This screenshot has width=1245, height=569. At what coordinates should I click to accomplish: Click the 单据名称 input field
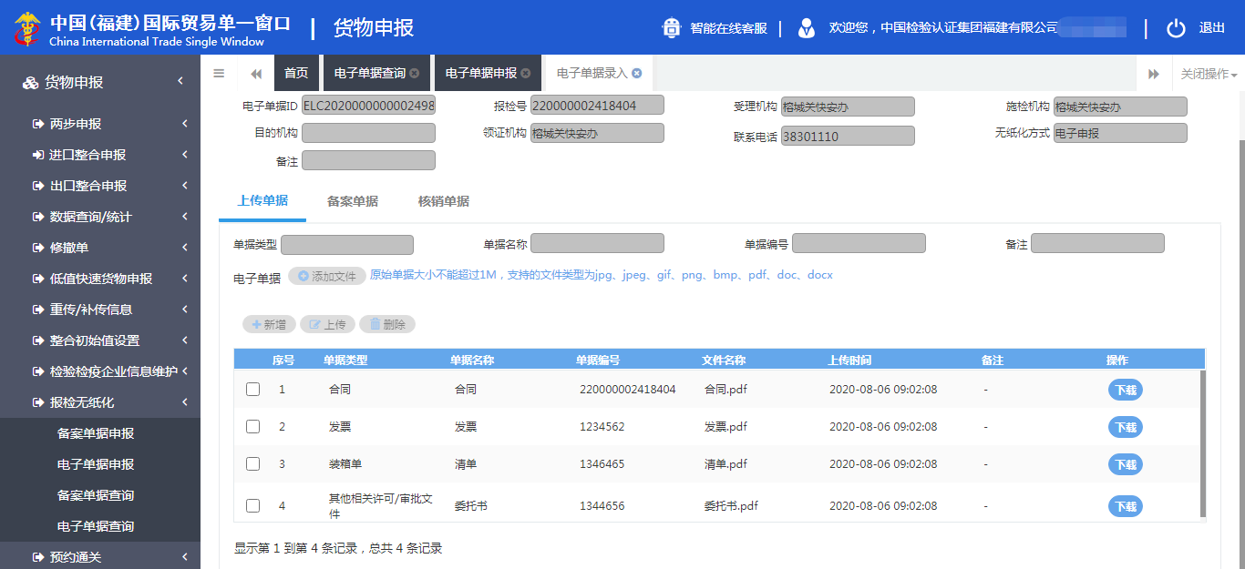[x=597, y=244]
